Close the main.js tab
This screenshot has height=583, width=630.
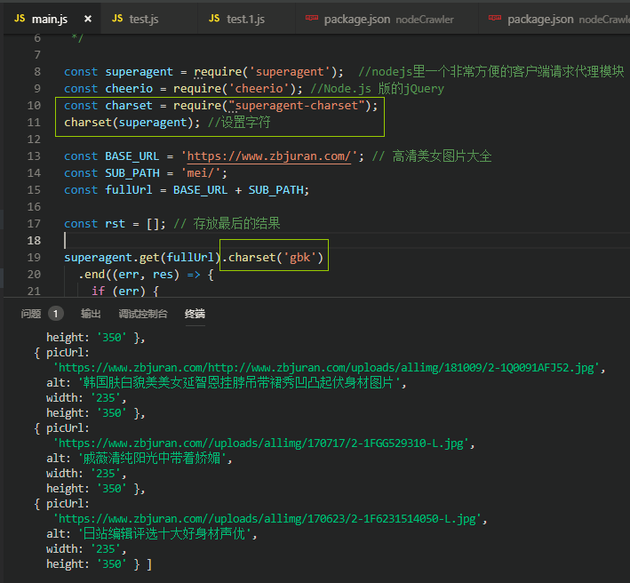coord(88,19)
